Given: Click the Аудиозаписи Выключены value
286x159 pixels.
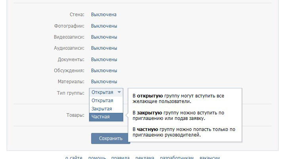Looking at the screenshot, I should 104,48.
